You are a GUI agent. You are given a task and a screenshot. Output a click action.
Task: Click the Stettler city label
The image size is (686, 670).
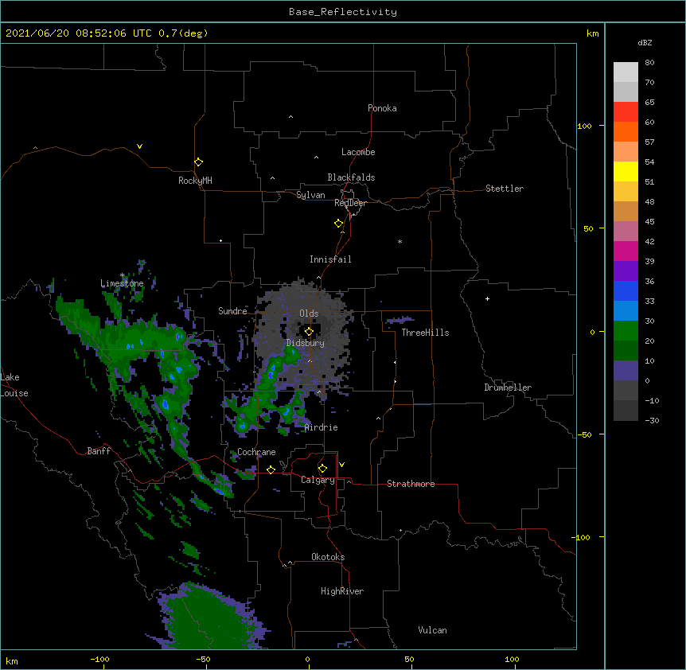click(x=505, y=189)
